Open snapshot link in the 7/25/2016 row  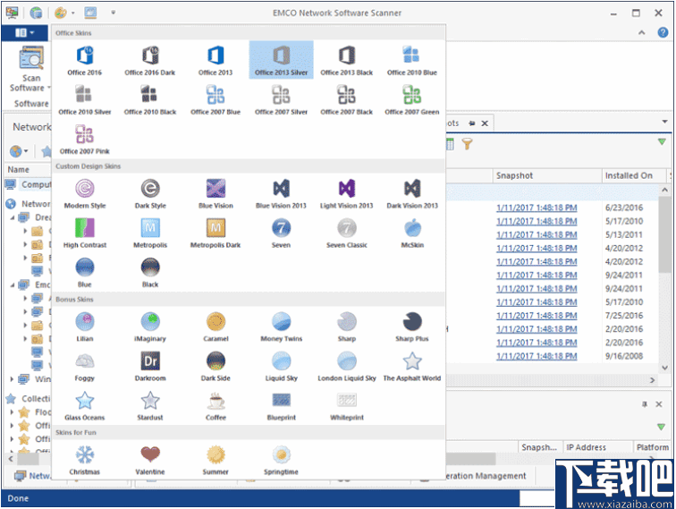(537, 315)
